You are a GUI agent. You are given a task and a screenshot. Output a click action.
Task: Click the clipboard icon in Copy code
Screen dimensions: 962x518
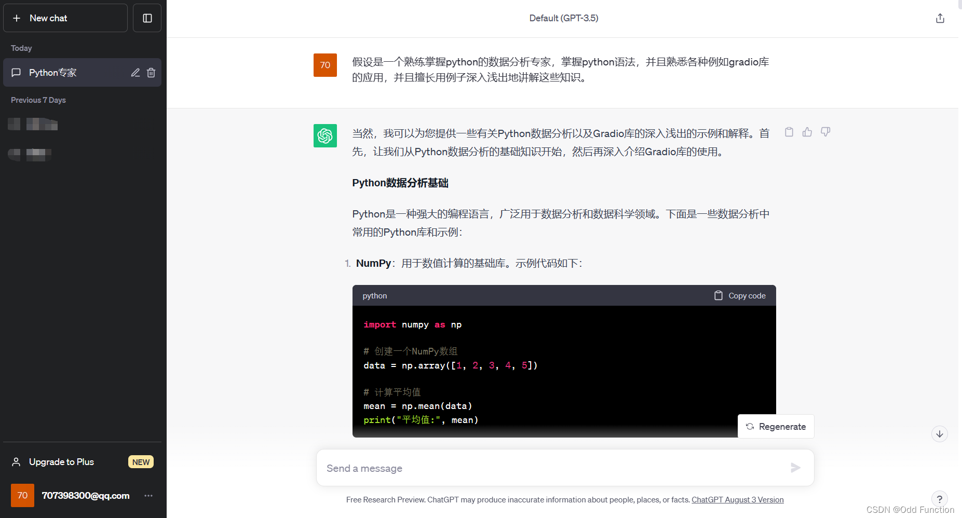719,295
